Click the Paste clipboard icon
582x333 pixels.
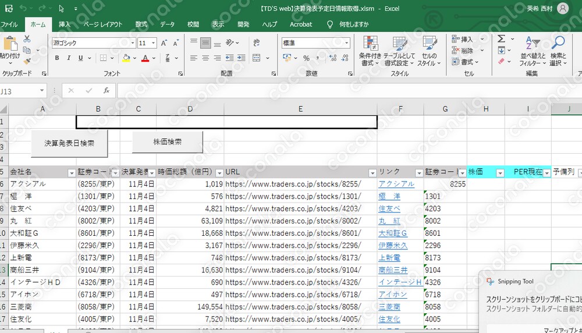[x=10, y=44]
